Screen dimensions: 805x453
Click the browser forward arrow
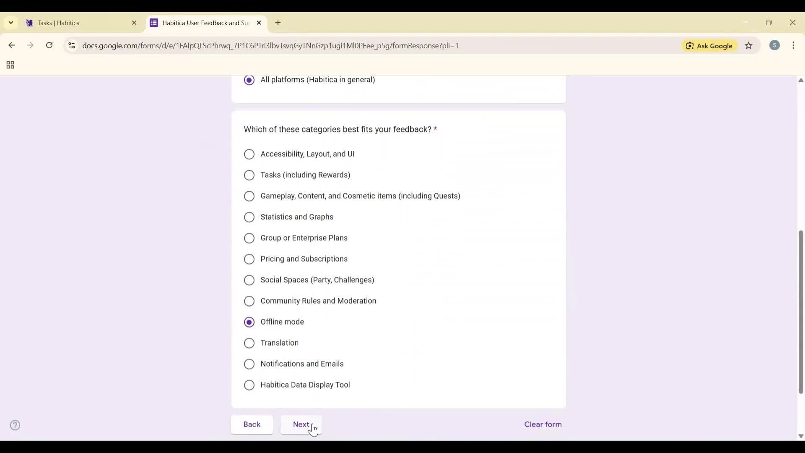30,45
